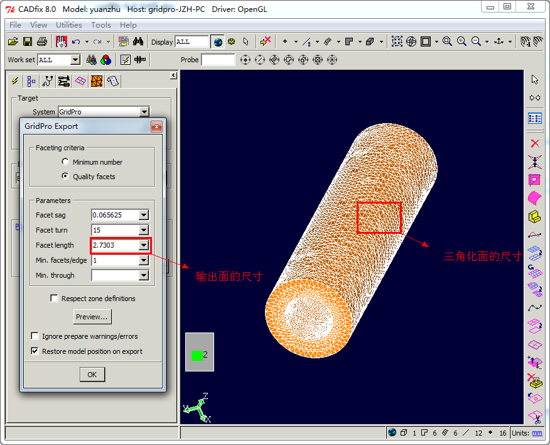
Task: Open the Work set ALL dropdown
Action: pyautogui.click(x=75, y=60)
